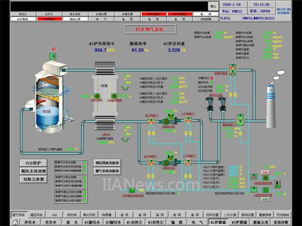Click the home icon in bottom navigation bar

click(15, 222)
